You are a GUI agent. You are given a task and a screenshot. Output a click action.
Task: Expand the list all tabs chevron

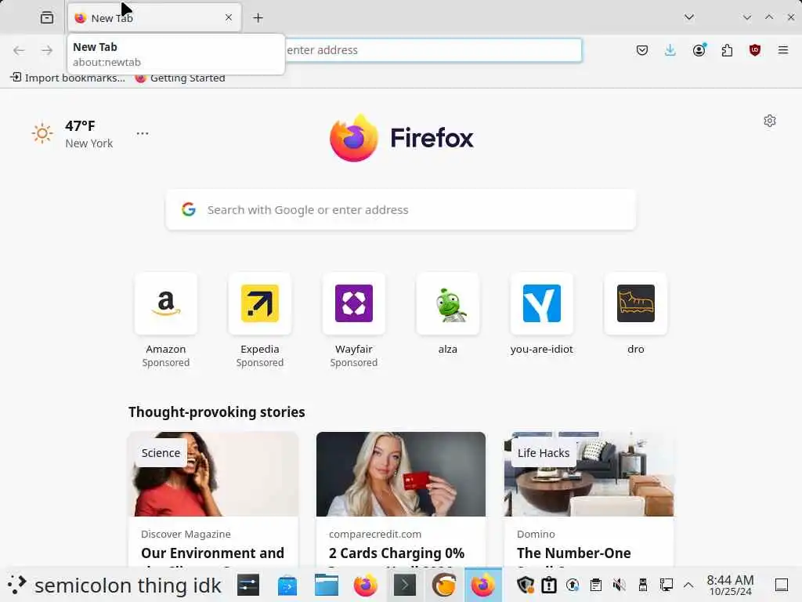coord(689,17)
